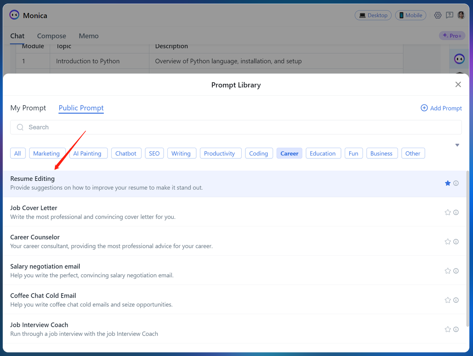Focus the prompt Search field
Viewport: 473px width, 356px height.
tap(236, 127)
